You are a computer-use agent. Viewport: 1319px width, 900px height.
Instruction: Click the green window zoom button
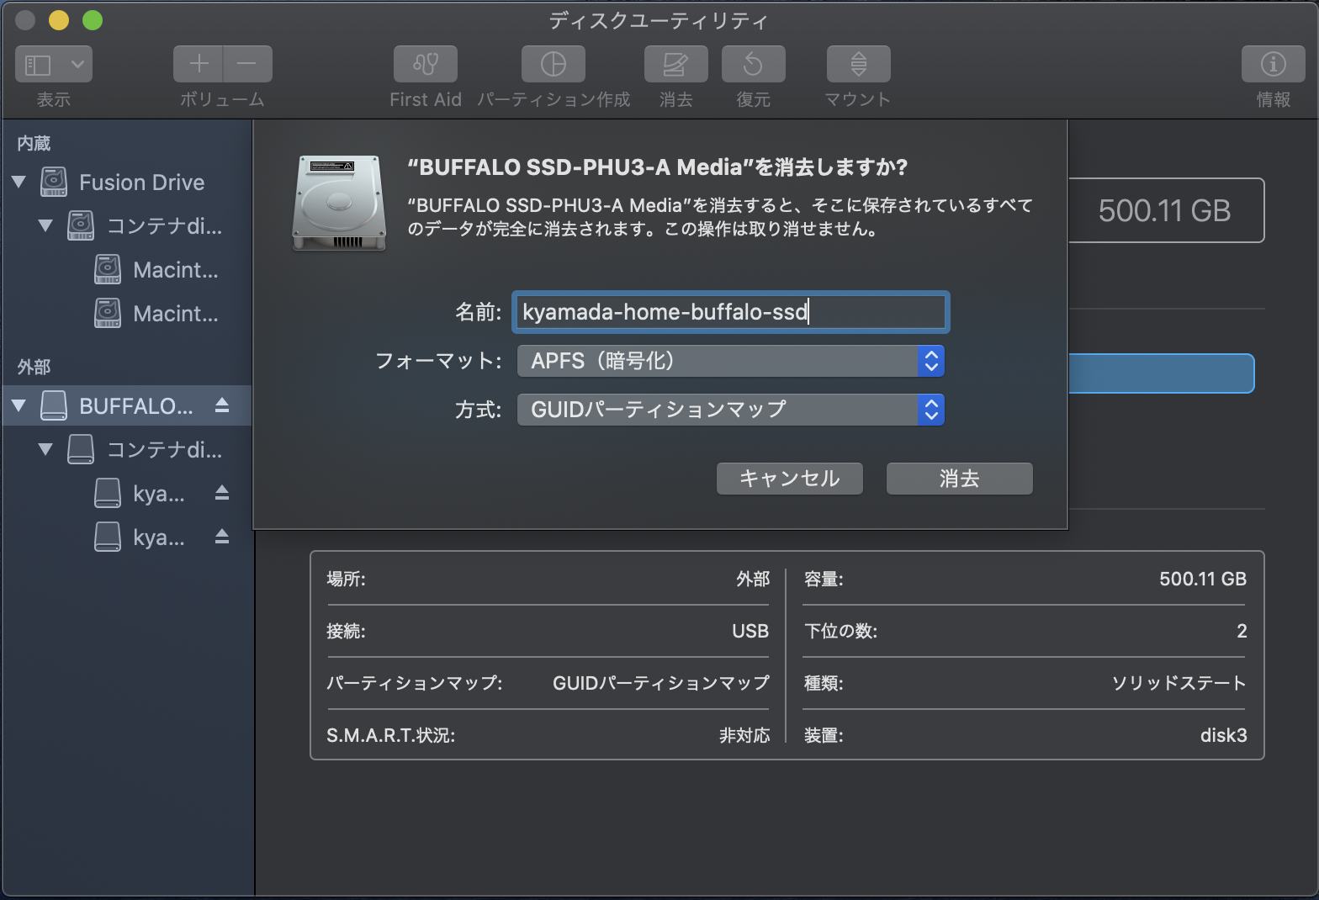(93, 20)
